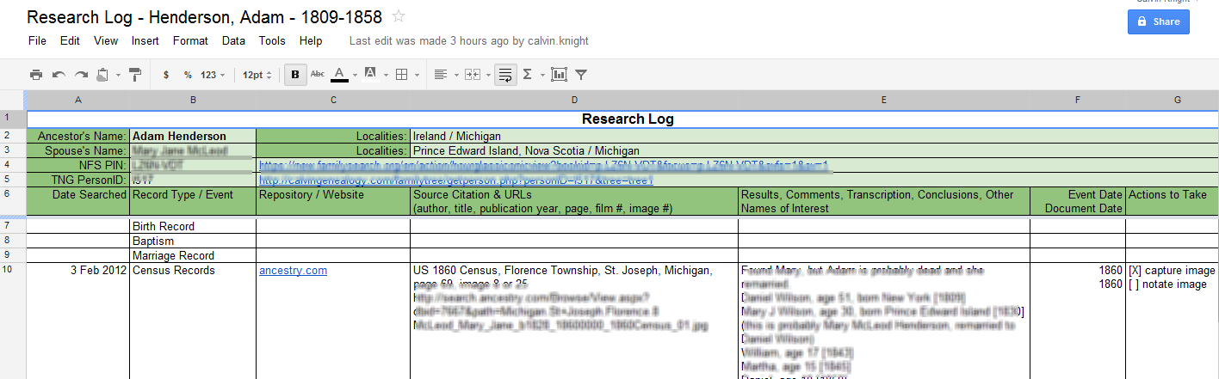Image resolution: width=1219 pixels, height=379 pixels.
Task: Open the File menu
Action: (x=37, y=40)
